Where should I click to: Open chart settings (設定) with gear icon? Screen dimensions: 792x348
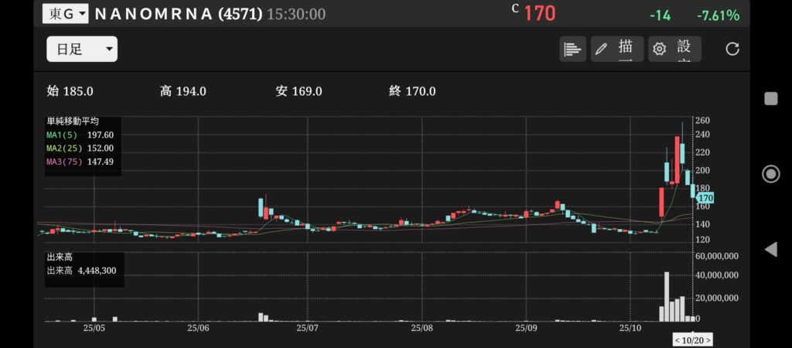(674, 49)
